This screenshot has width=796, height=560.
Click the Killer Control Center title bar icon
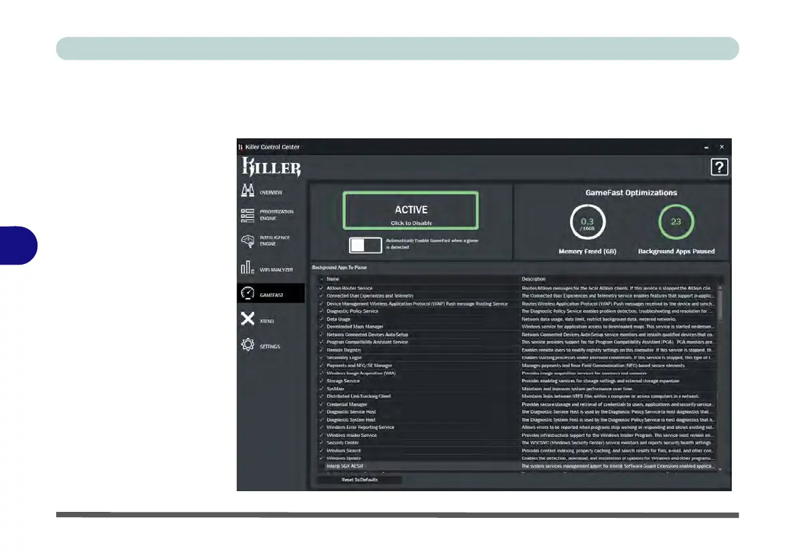240,147
